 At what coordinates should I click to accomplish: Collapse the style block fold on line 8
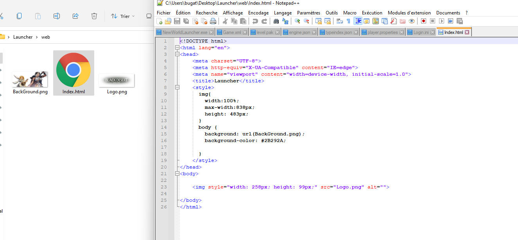pos(177,87)
